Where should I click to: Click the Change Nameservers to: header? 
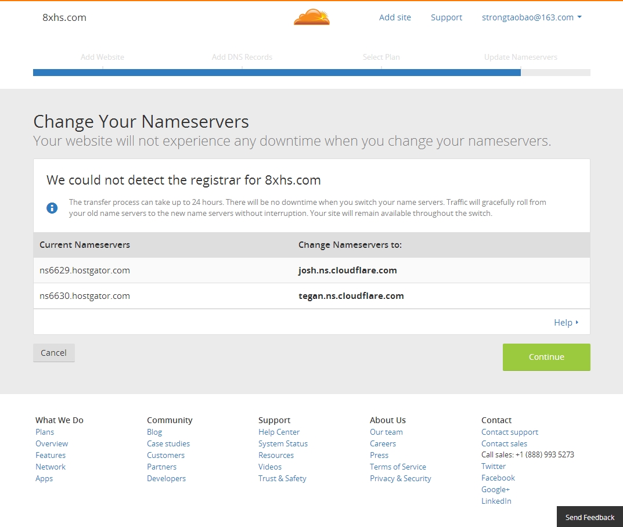[350, 244]
